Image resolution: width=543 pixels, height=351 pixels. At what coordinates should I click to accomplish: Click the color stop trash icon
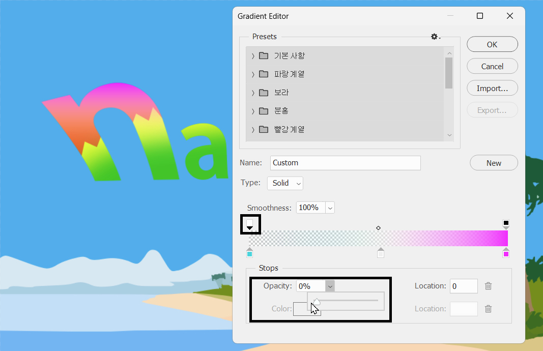488,309
